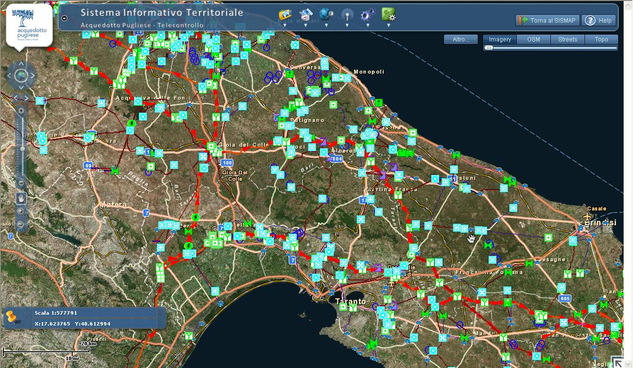Expand dropdown arrow under folder icon
The width and height of the screenshot is (633, 368).
285,25
